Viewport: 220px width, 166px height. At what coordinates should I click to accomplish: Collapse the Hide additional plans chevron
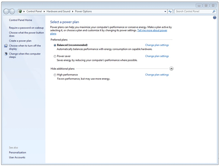click(171, 69)
